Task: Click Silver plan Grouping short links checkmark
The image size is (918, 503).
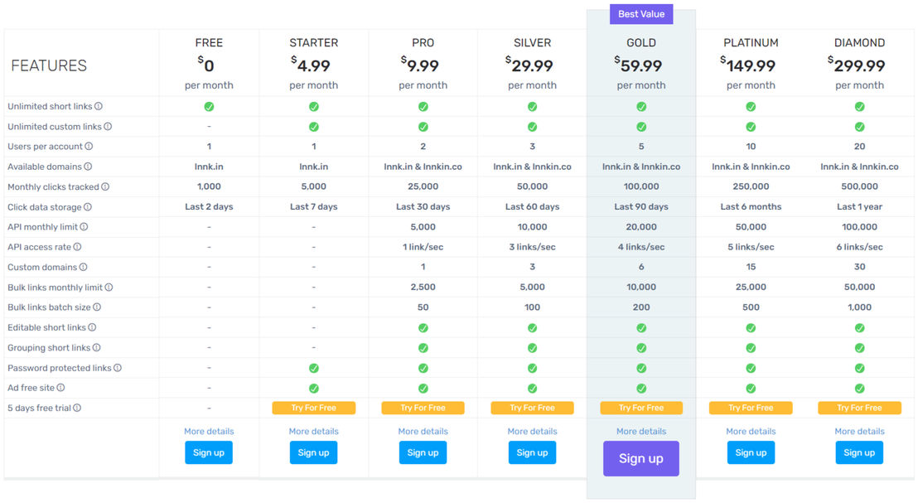Action: pos(532,348)
